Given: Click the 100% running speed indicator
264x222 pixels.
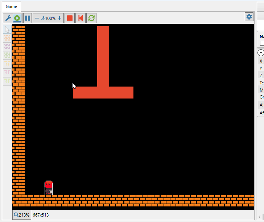Looking at the screenshot, I should coord(48,18).
